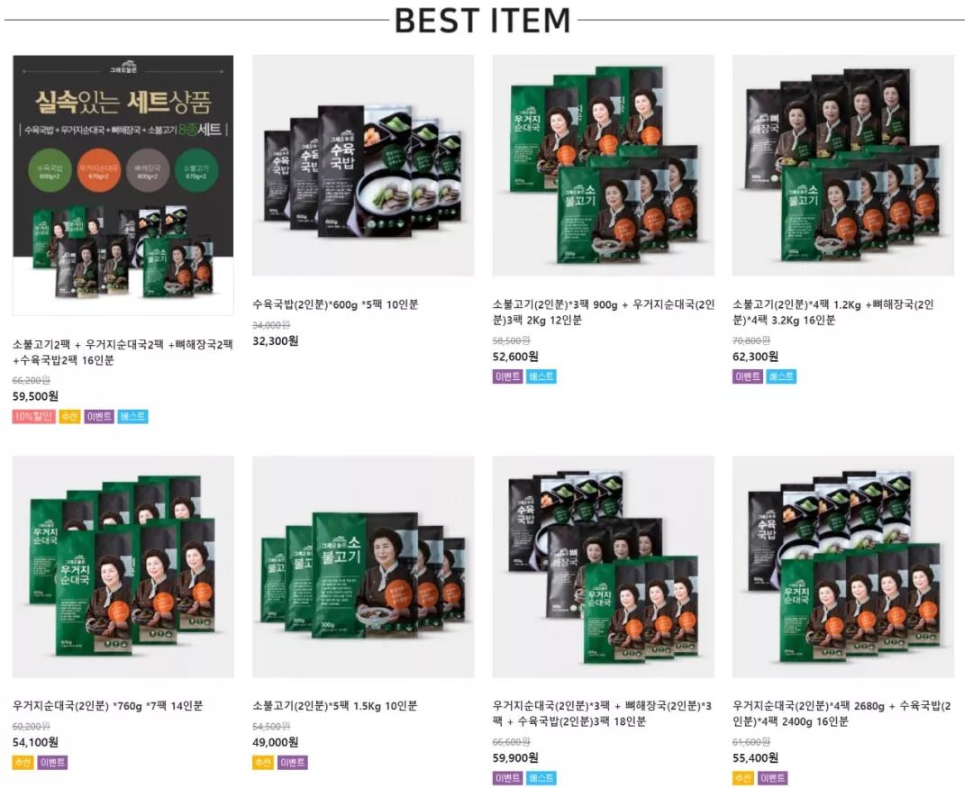This screenshot has height=788, width=973.
Task: Open the 소불고기 5팩 1.5Kg product image
Action: coord(363,566)
